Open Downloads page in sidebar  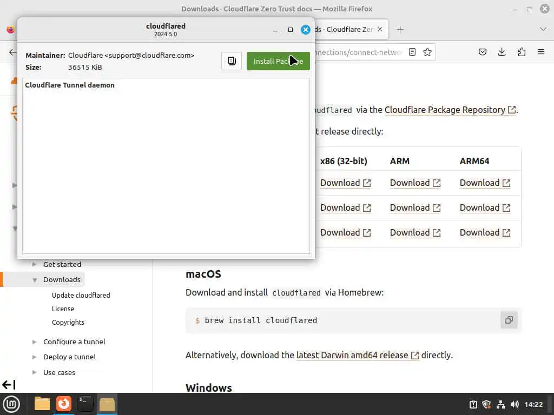[x=62, y=279]
